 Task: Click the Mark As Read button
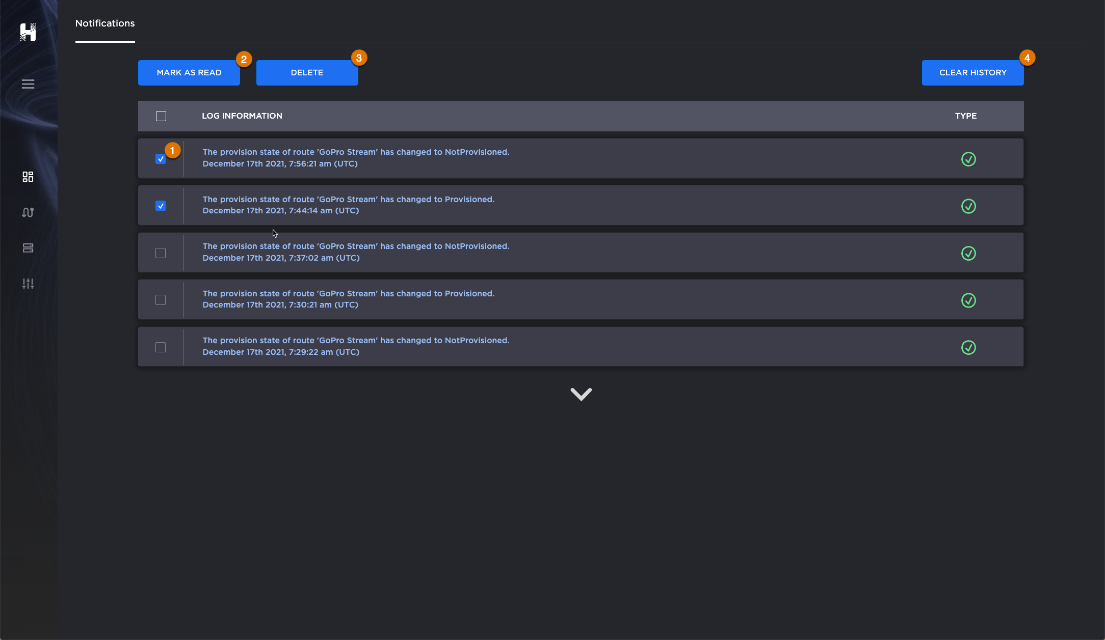(x=189, y=73)
